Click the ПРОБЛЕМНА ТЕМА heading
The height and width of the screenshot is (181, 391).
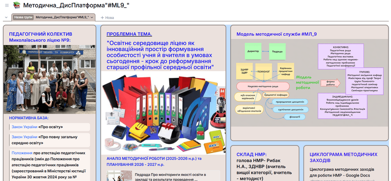click(129, 34)
